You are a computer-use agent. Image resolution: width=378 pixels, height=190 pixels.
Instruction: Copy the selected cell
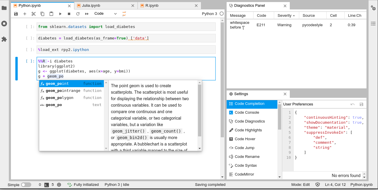42,14
